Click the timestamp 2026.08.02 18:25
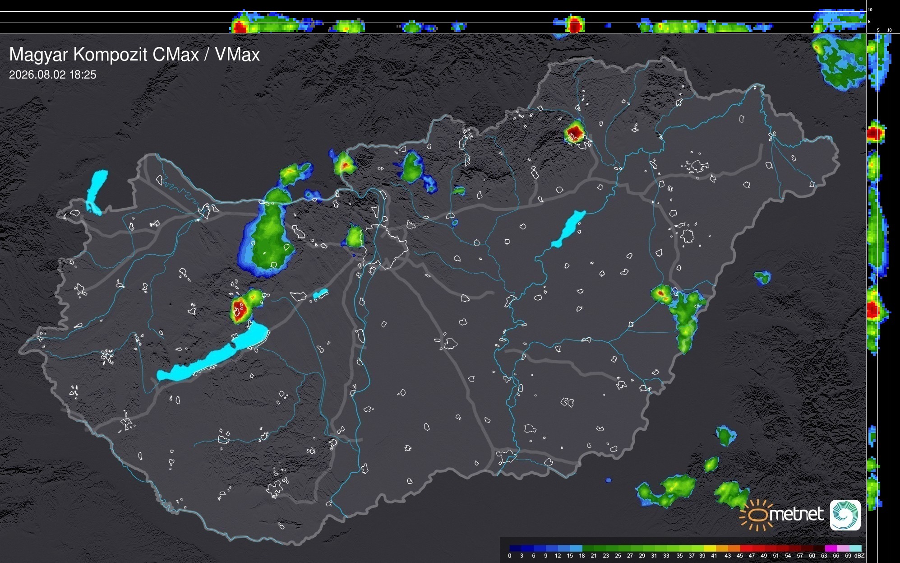 click(x=53, y=75)
